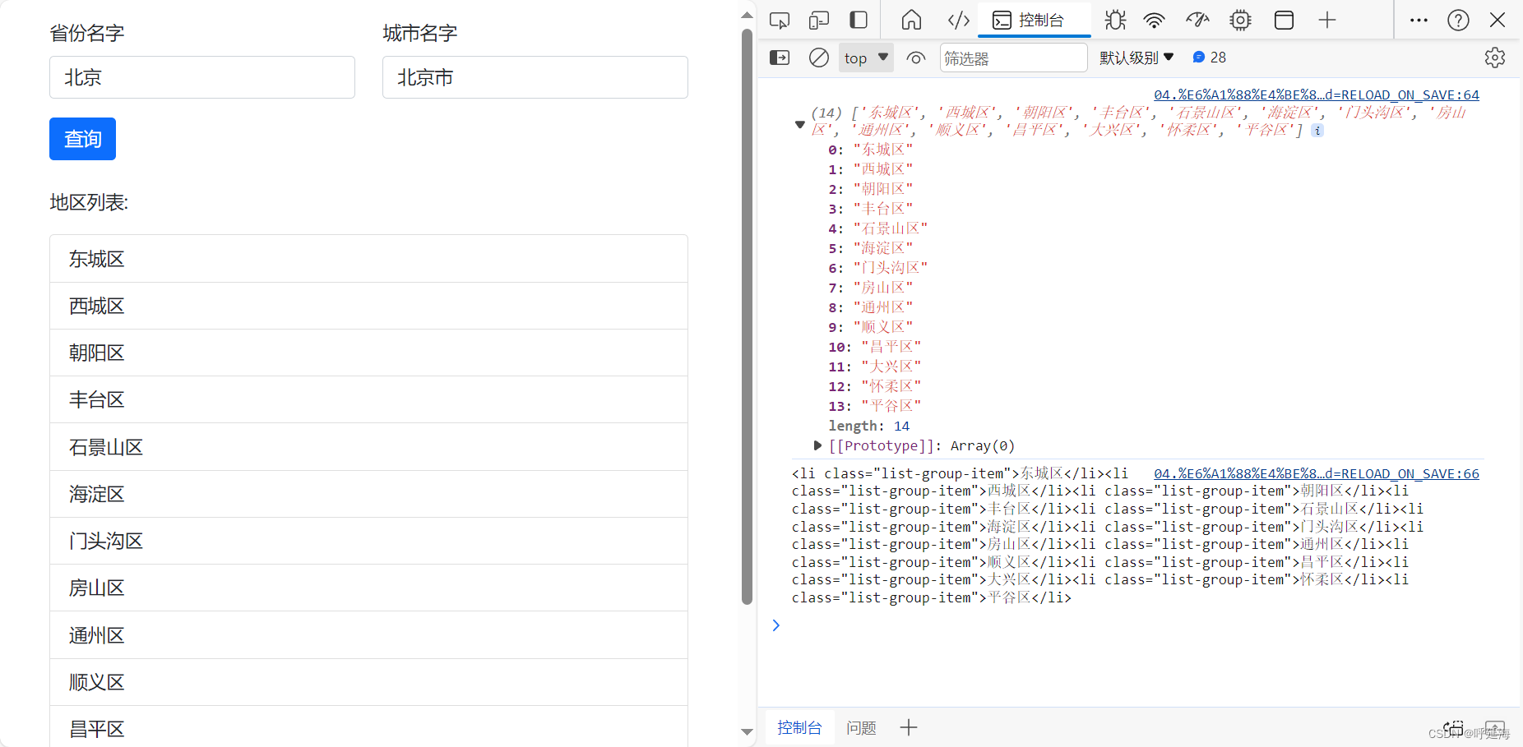Select 海淀区 in the region list
1523x747 pixels.
368,494
